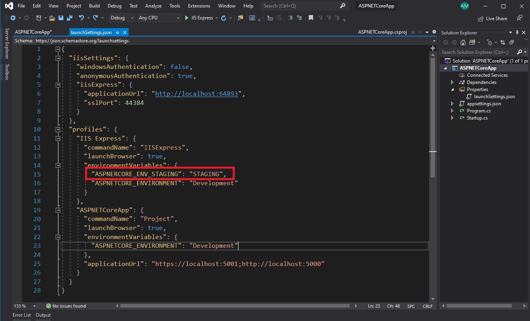The width and height of the screenshot is (530, 321).
Task: Click the split editor handle above the scrollbar
Action: (x=432, y=48)
